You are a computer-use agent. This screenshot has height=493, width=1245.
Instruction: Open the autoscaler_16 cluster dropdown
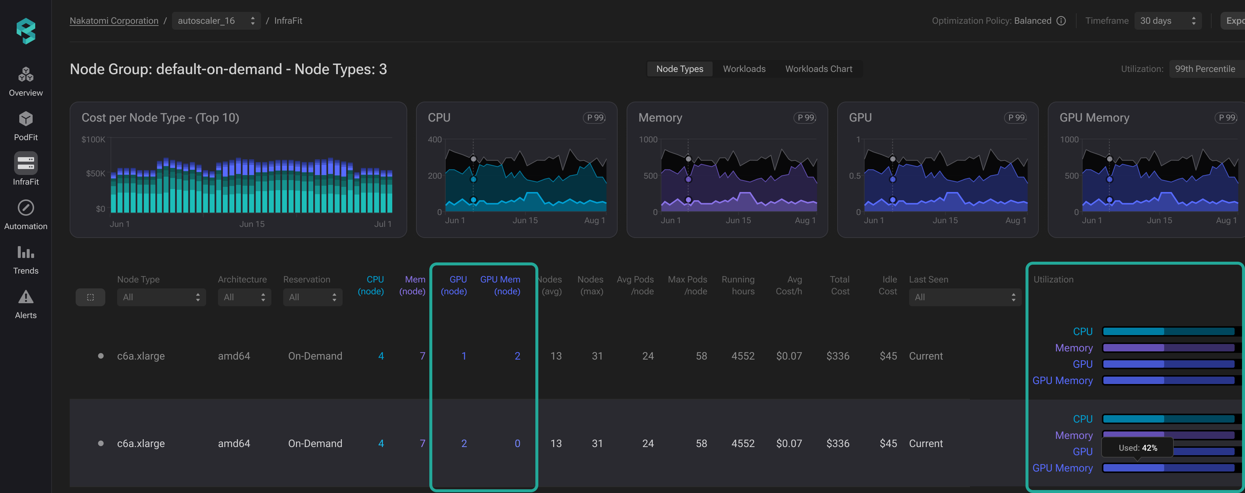216,21
